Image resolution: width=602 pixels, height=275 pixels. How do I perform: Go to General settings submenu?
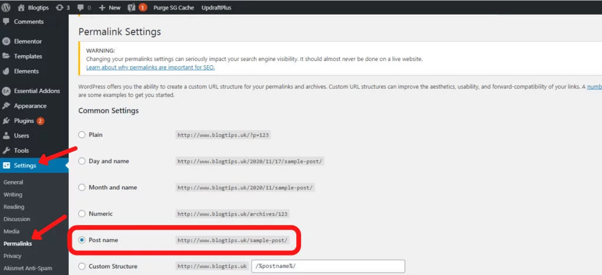13,182
